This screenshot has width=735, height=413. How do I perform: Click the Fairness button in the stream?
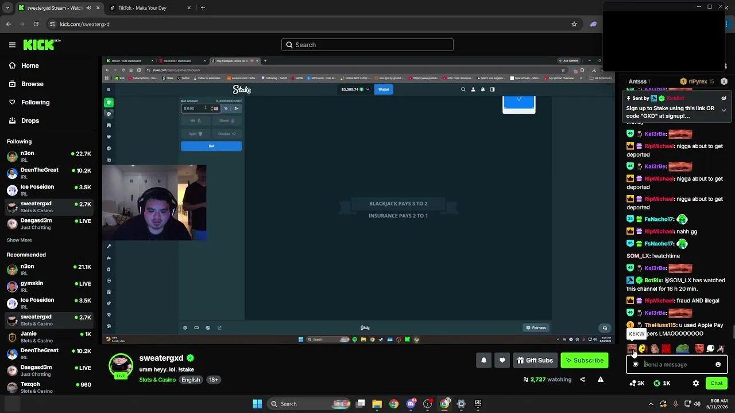[536, 328]
